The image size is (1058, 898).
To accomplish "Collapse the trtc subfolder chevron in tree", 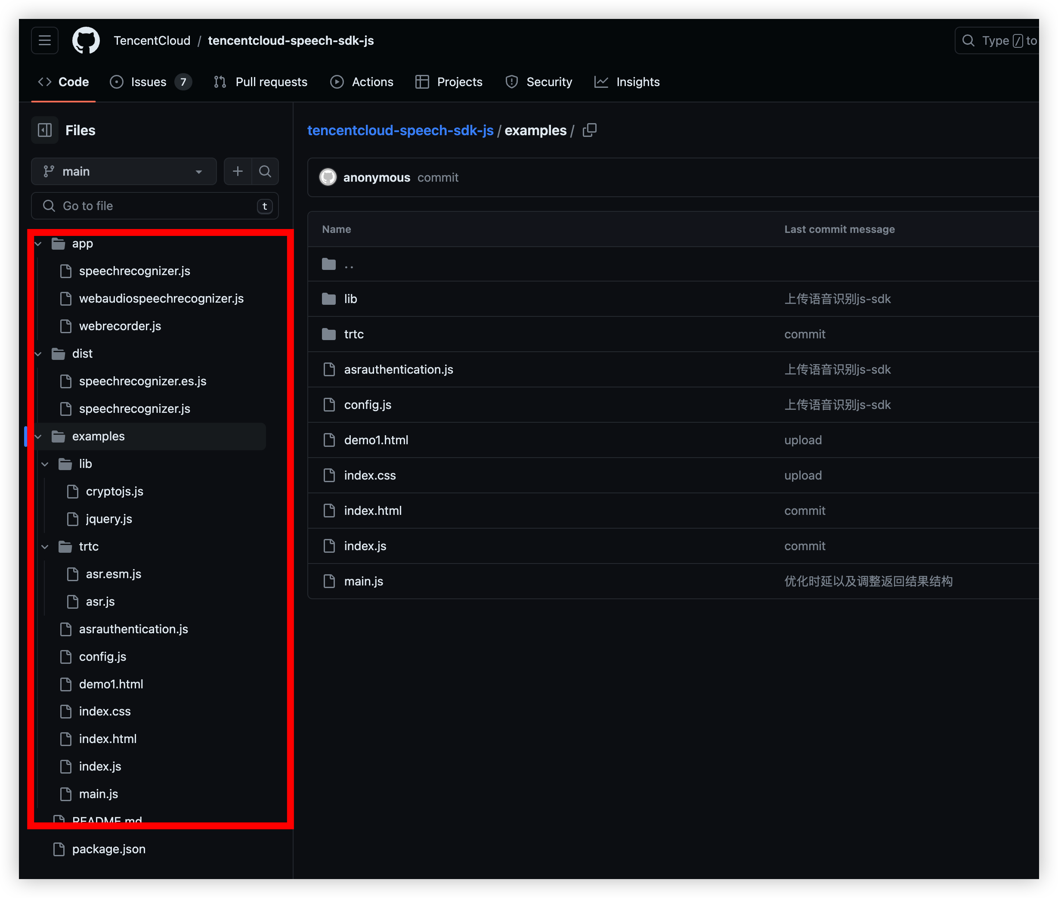I will [x=45, y=546].
